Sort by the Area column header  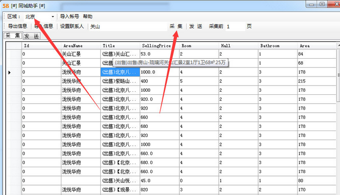(317, 46)
